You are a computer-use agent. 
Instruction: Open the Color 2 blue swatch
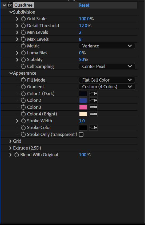coord(83,100)
